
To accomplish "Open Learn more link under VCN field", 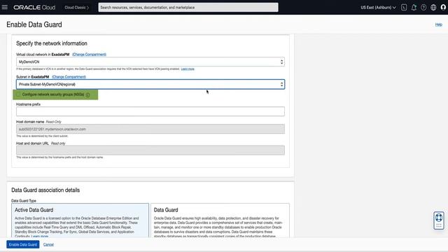I will pos(188,69).
